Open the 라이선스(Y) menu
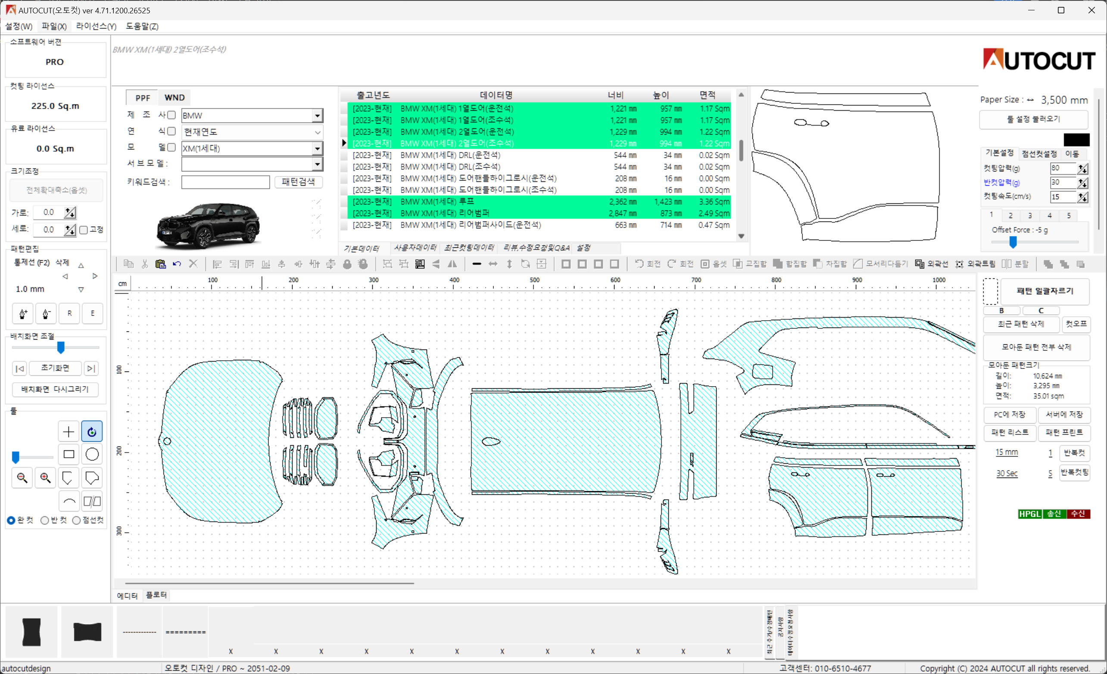The image size is (1107, 674). click(x=96, y=27)
